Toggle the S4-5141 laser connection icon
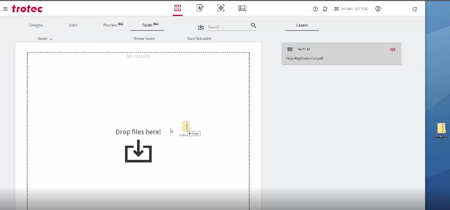The width and height of the screenshot is (450, 210). click(392, 50)
